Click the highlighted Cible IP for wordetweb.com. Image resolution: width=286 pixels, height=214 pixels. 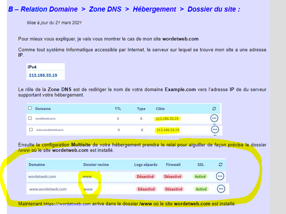point(167,119)
